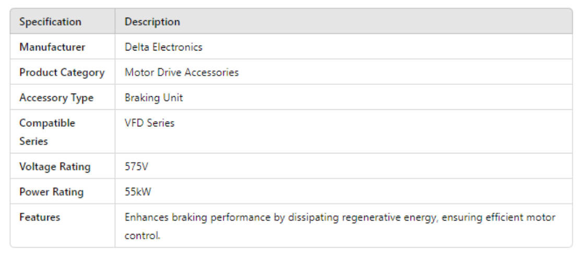Click the word control in Features

pyautogui.click(x=141, y=235)
